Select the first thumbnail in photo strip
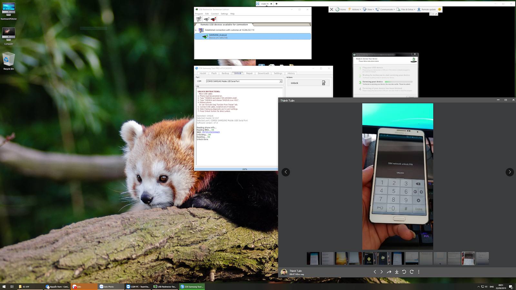The width and height of the screenshot is (516, 290). coord(313,258)
